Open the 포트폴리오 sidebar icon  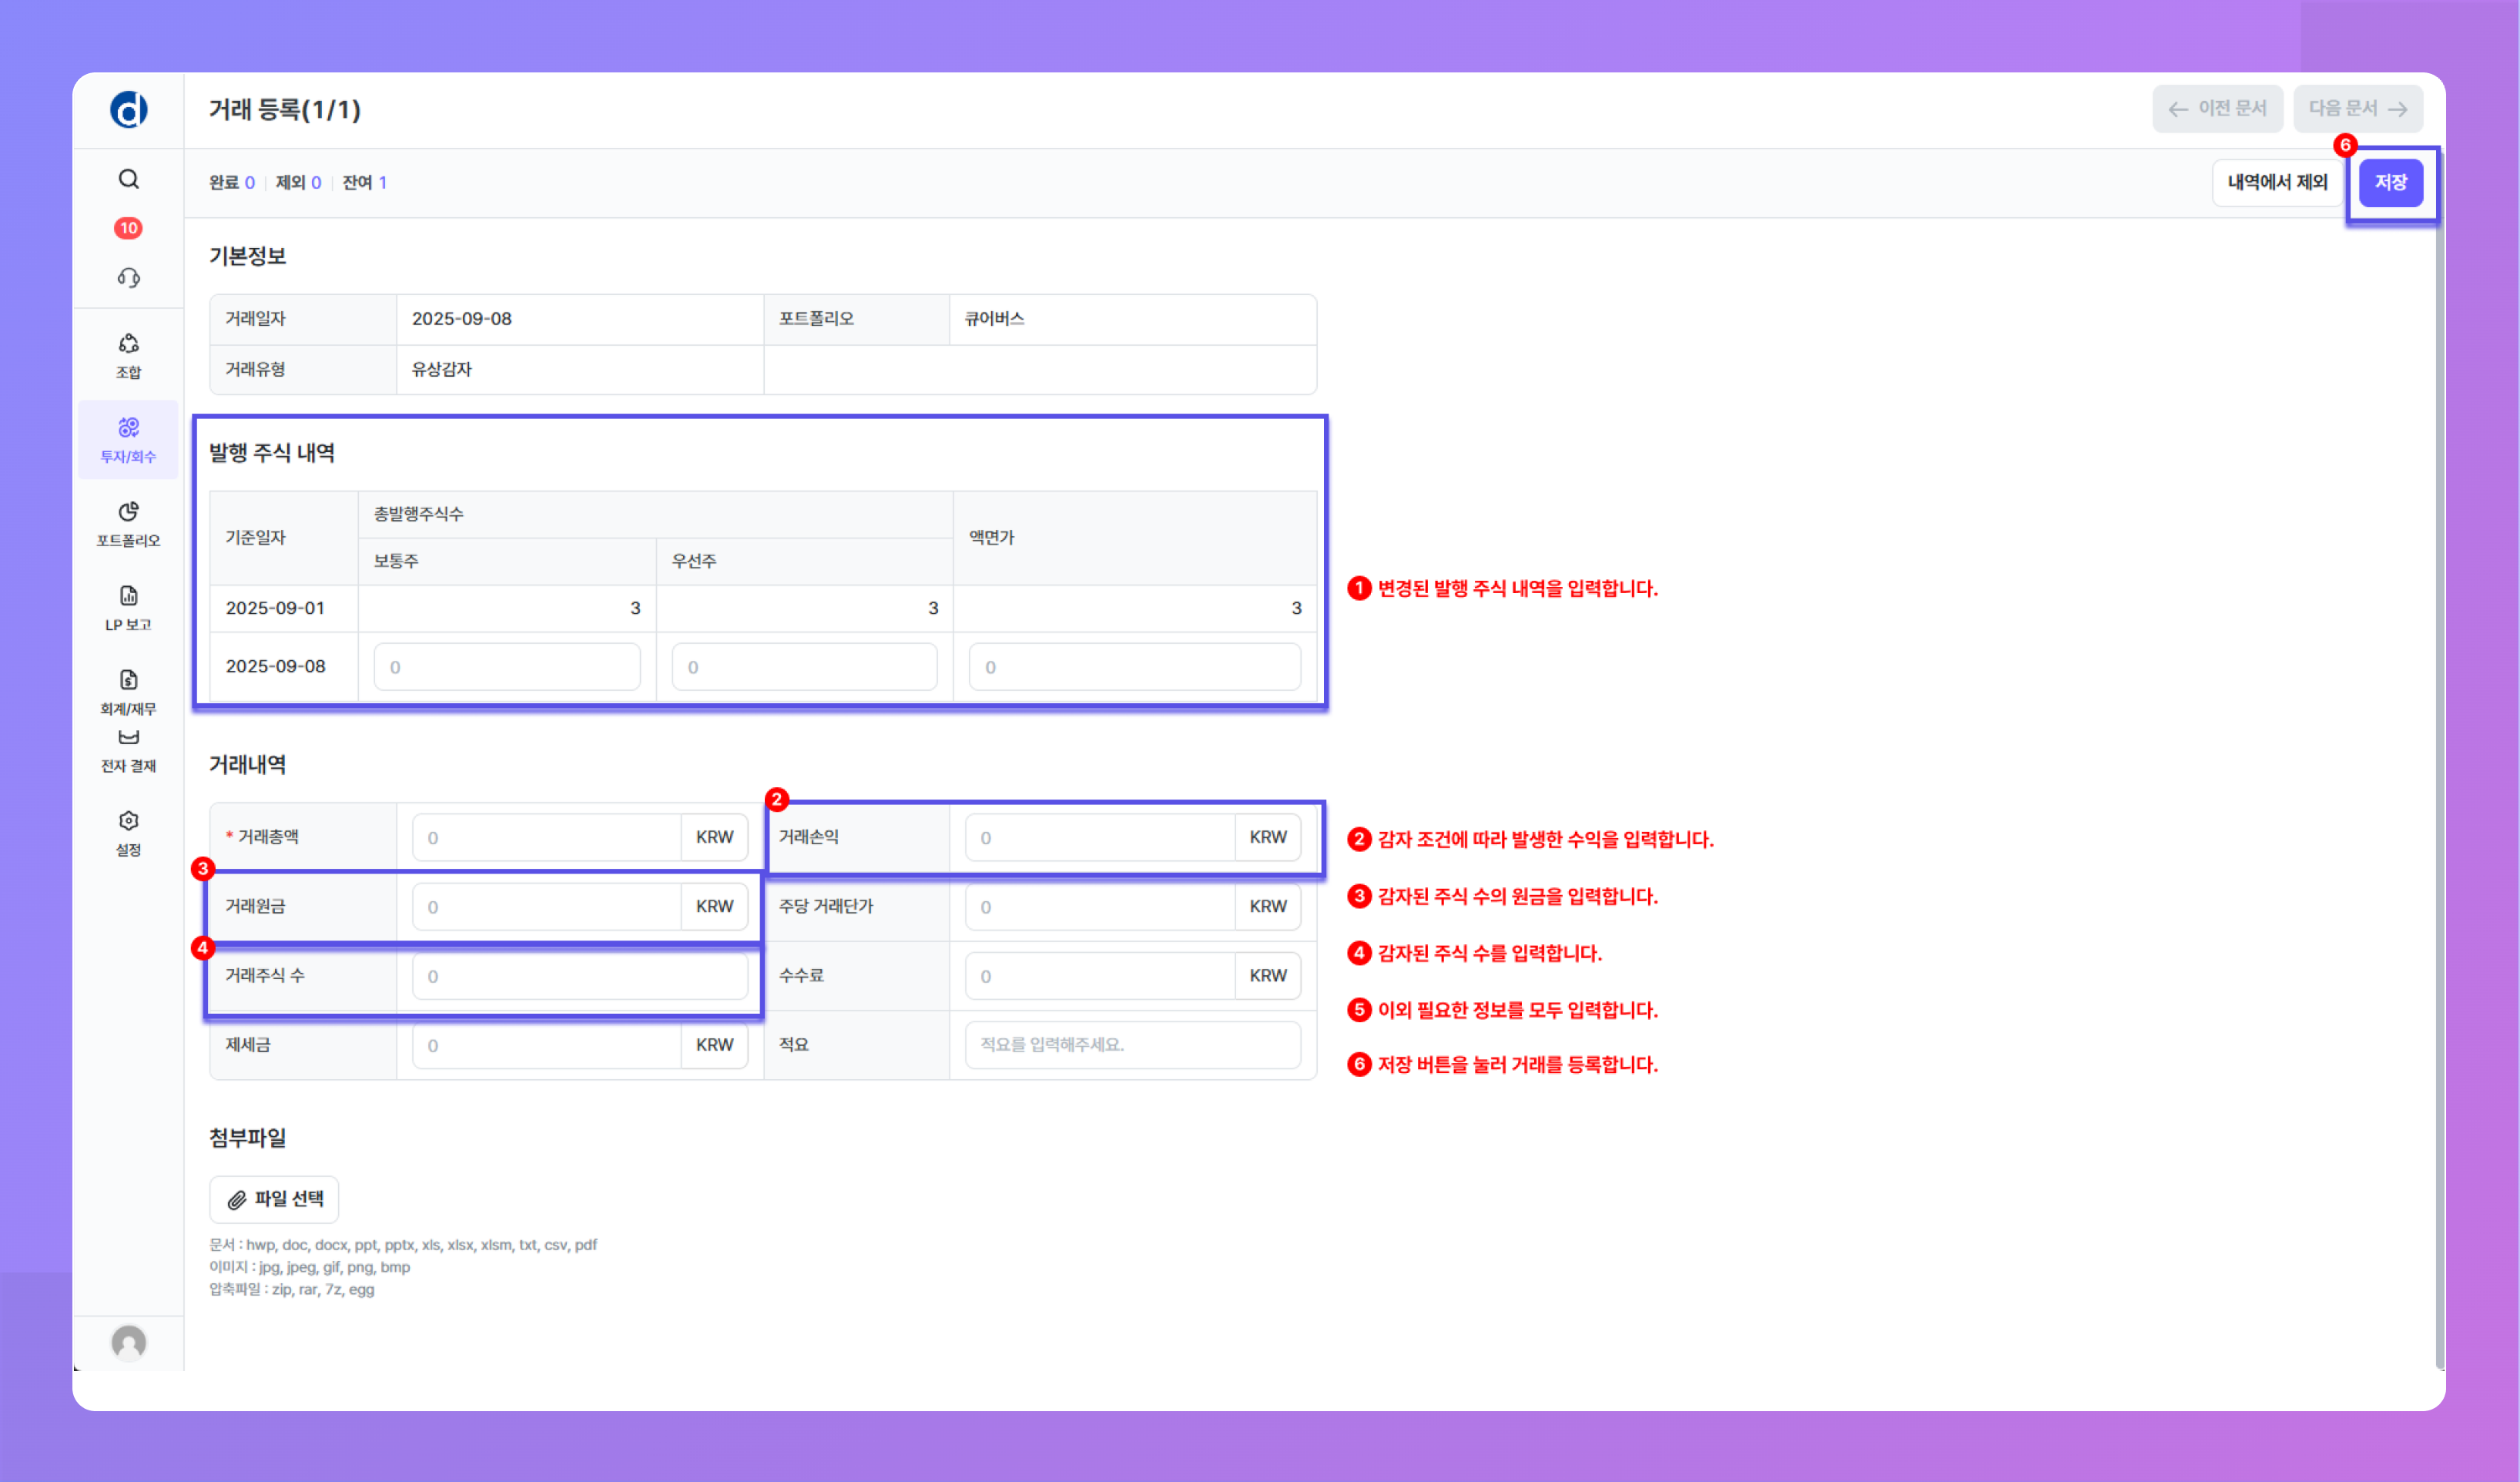[128, 524]
